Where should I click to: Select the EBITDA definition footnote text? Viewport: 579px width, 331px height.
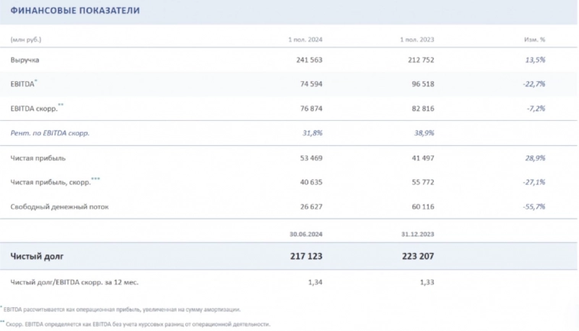tap(122, 310)
